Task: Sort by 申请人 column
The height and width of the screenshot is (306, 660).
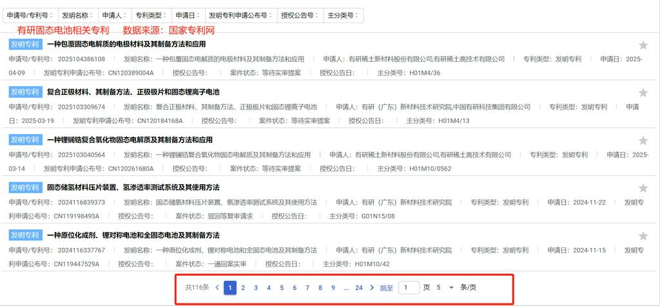Action: click(x=115, y=15)
